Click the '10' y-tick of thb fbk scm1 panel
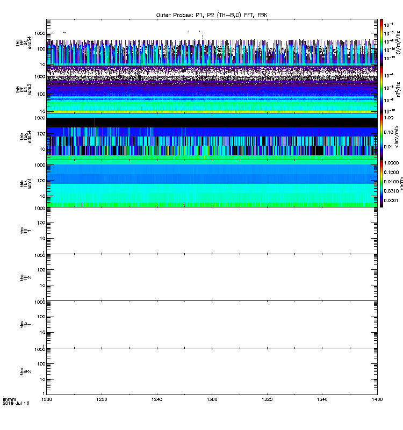This screenshot has width=403, height=430. pos(42,196)
